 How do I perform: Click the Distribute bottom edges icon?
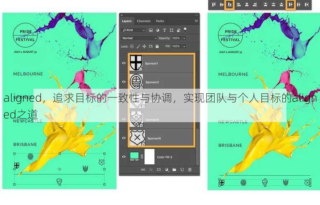coord(282,5)
